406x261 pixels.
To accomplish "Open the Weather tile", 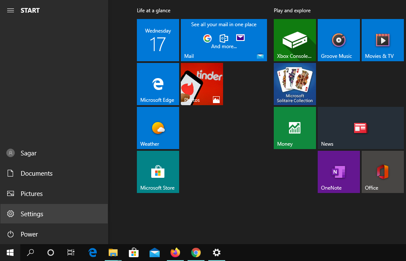I will tap(158, 128).
